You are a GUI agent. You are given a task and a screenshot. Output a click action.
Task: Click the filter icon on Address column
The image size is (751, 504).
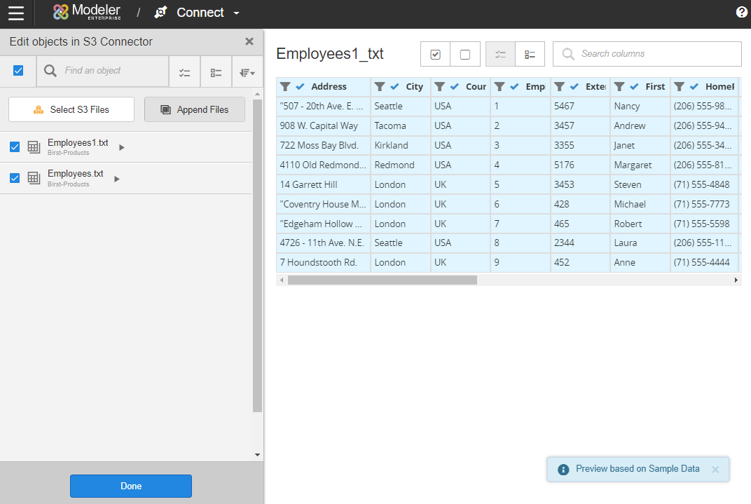click(x=285, y=87)
